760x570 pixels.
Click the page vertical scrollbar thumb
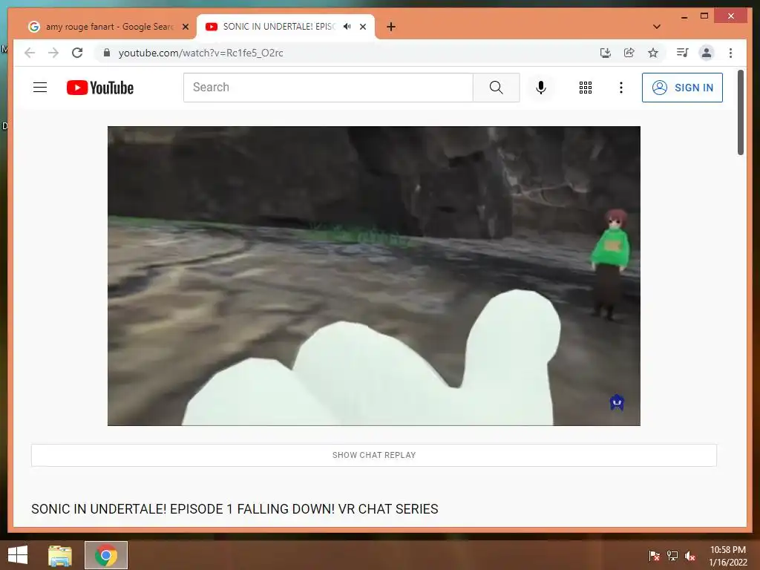(740, 112)
